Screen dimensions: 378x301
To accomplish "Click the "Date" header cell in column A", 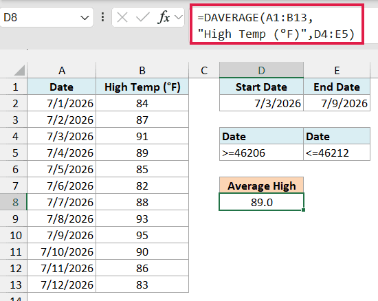I will tap(62, 87).
